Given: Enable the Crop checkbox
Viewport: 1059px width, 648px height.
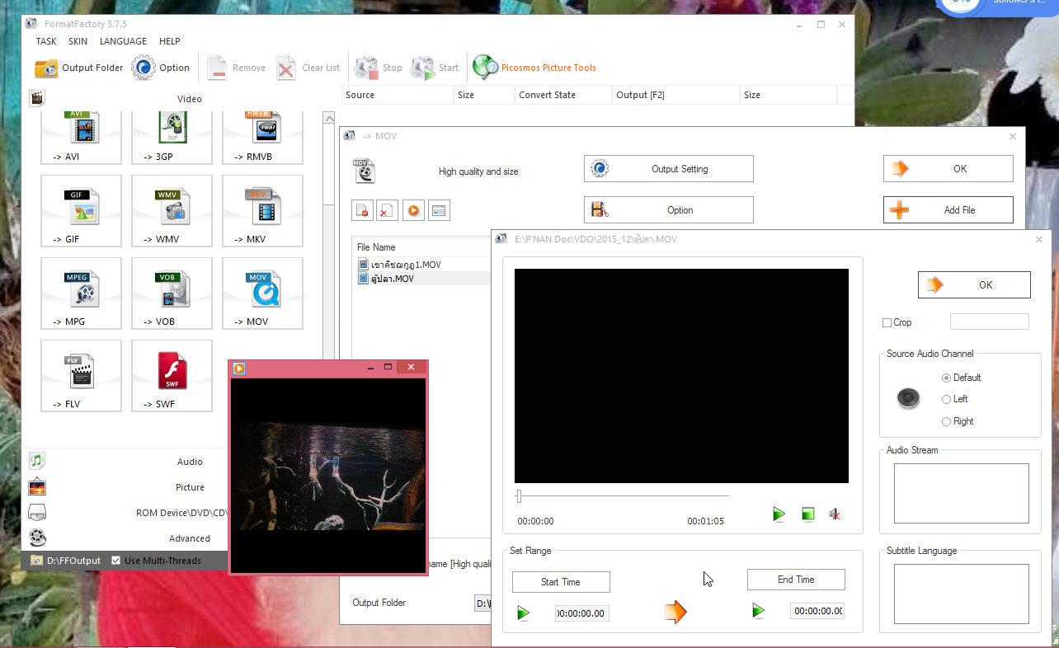Looking at the screenshot, I should pos(887,322).
